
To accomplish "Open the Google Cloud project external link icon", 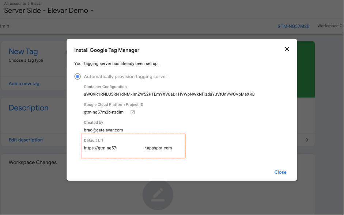I will 133,112.
